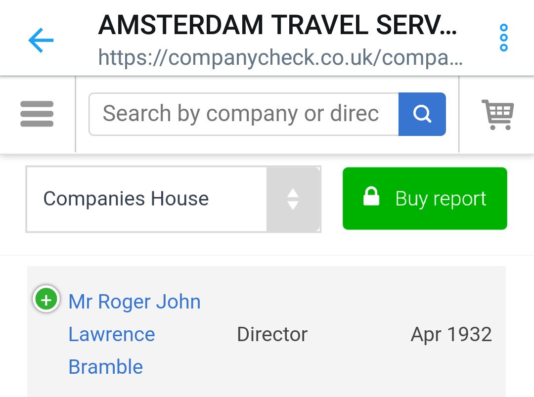This screenshot has width=534, height=397.
Task: Tap the AMSTERDAM TRAVEL SERV page title
Action: click(x=277, y=26)
